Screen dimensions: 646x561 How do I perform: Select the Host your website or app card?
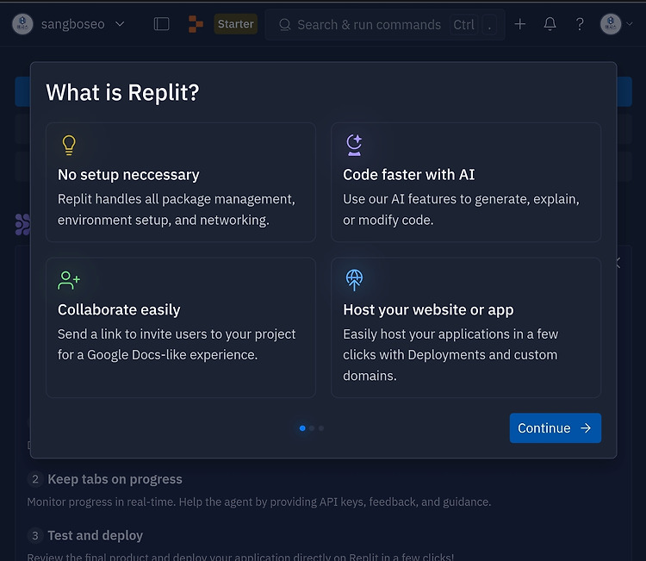pyautogui.click(x=466, y=327)
